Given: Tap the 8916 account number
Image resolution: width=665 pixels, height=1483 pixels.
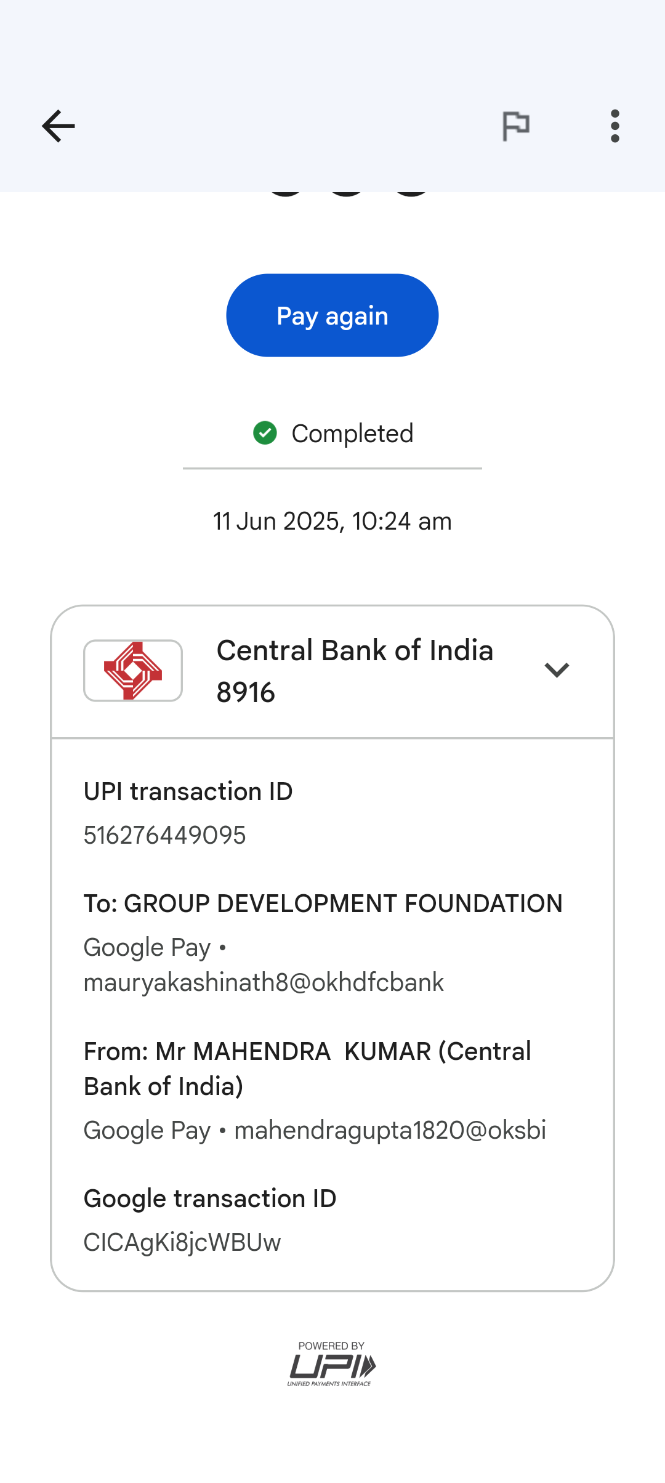Looking at the screenshot, I should (x=246, y=692).
